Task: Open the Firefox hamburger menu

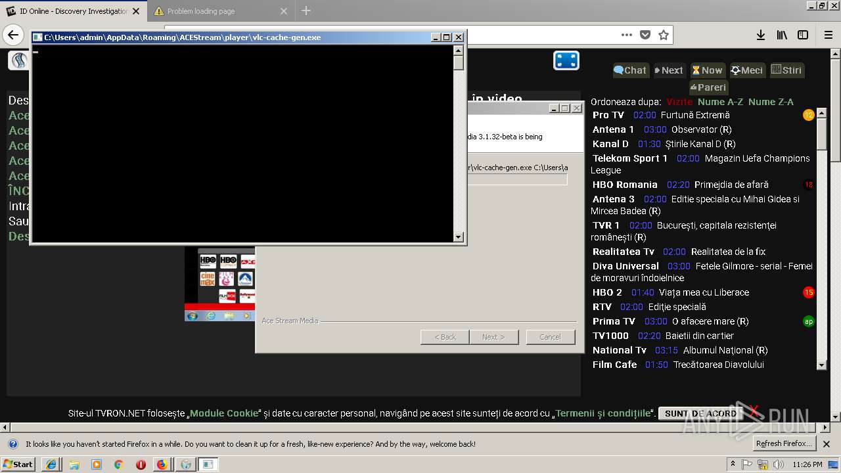Action: (x=829, y=35)
